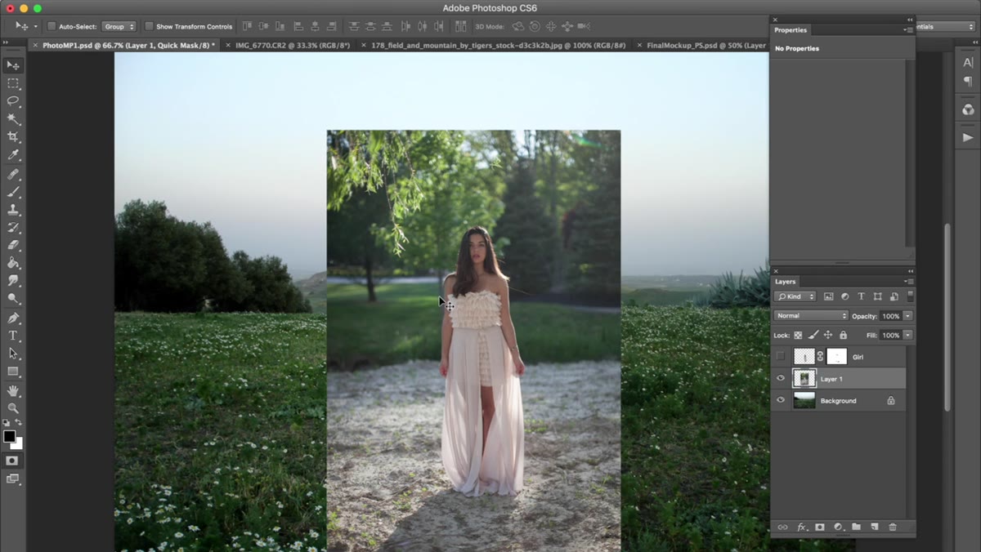Enable Show Transform Controls checkbox
This screenshot has width=981, height=552.
coord(149,26)
